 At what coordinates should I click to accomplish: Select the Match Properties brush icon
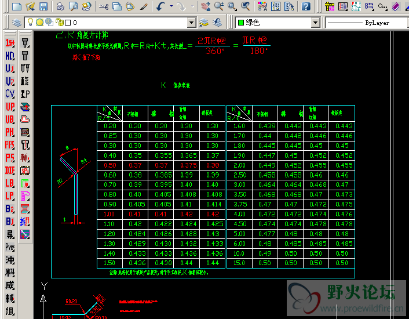click(144, 6)
